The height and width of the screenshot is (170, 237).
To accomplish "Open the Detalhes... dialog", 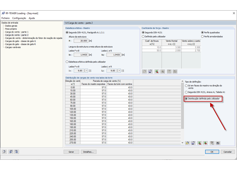I will tap(89, 152).
